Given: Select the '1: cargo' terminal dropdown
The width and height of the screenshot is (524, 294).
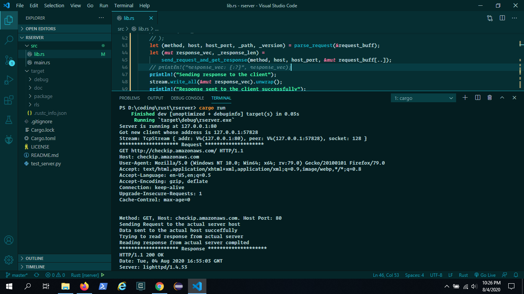Looking at the screenshot, I should [423, 98].
